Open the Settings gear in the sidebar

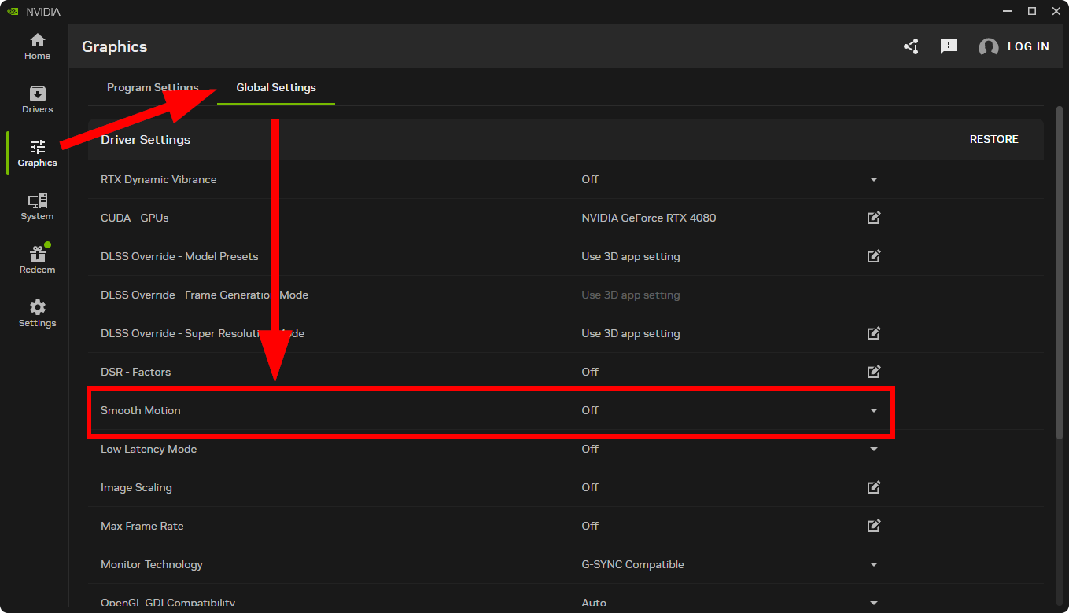pyautogui.click(x=36, y=311)
